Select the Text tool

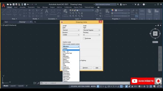tap(47, 12)
